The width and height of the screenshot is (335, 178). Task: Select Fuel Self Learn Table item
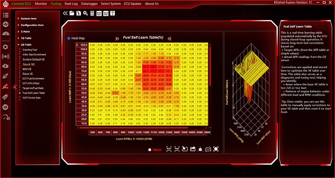[33, 93]
